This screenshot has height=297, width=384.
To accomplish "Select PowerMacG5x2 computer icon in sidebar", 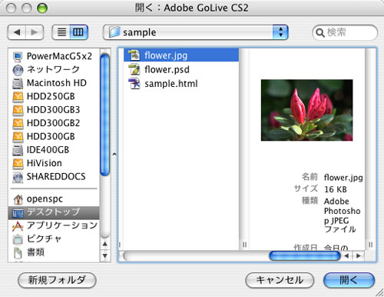I will [18, 56].
